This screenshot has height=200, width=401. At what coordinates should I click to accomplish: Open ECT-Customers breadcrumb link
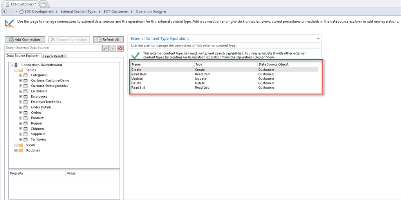116,11
